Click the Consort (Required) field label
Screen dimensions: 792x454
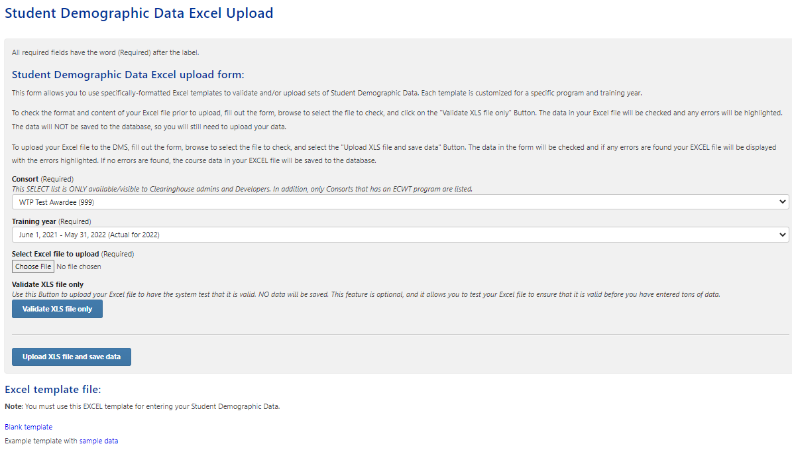42,179
